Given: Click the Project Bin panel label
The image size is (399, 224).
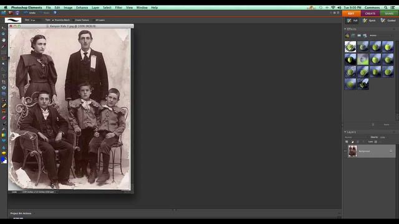Looking at the screenshot, I should [21, 213].
